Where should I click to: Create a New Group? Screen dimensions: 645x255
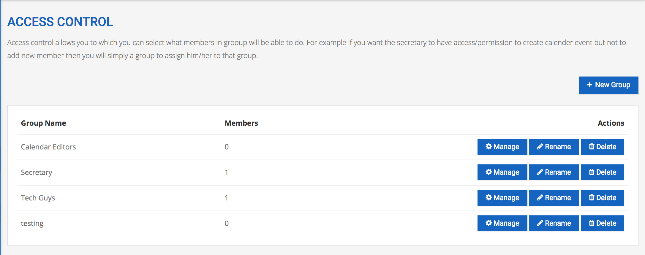click(608, 85)
